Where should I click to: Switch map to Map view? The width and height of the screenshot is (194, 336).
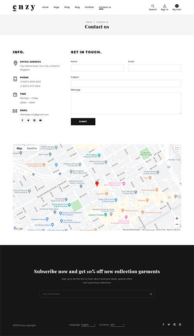coord(19,148)
